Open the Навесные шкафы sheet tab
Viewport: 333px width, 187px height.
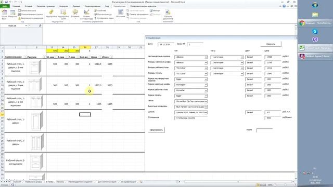tap(33, 182)
